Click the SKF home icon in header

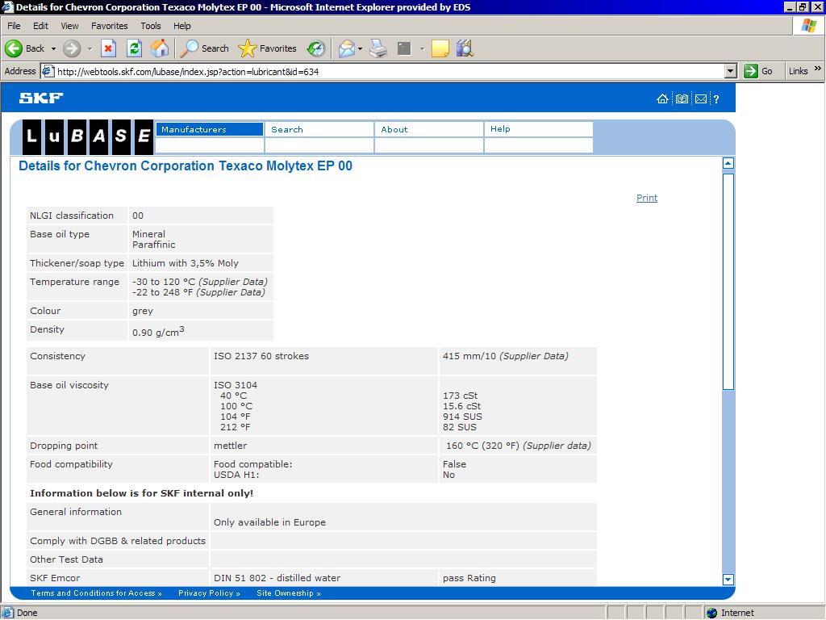[x=662, y=99]
